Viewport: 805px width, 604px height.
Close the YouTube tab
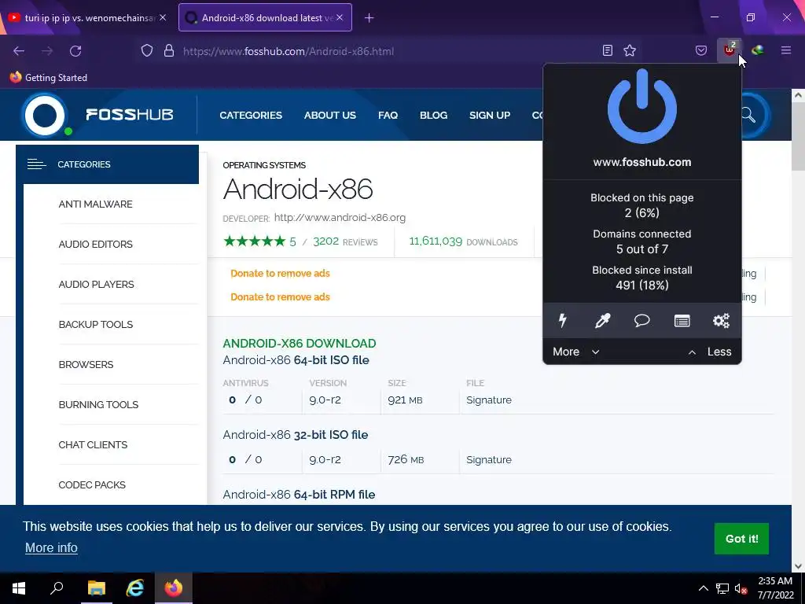pos(163,17)
